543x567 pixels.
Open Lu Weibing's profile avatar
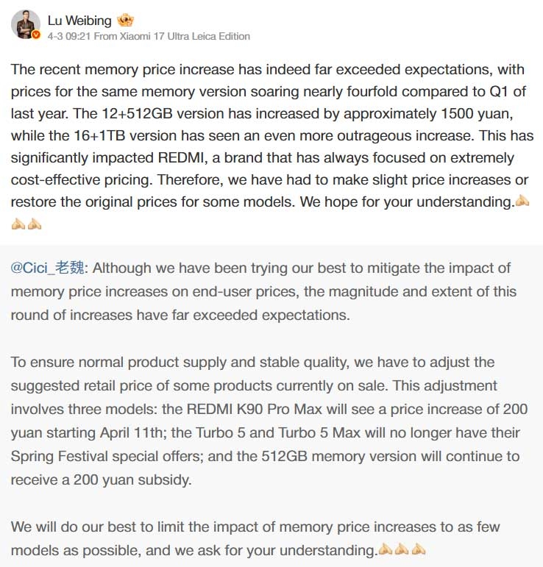(x=25, y=24)
